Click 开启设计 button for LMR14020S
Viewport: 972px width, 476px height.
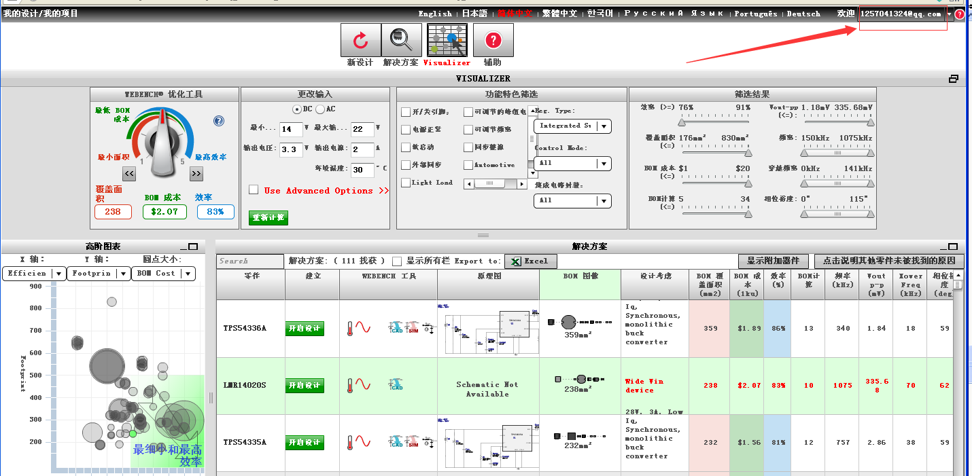[x=305, y=386]
